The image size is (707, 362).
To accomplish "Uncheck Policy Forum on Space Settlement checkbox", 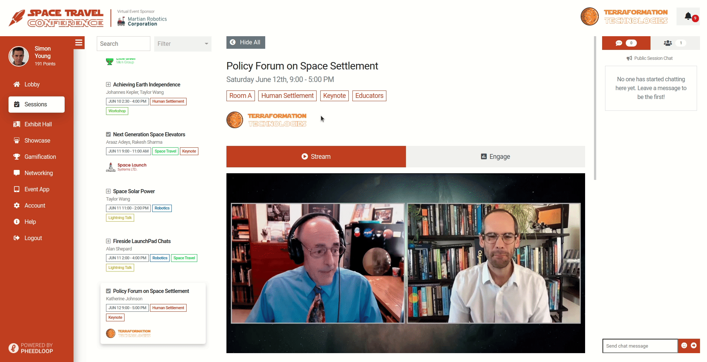I will [x=108, y=291].
